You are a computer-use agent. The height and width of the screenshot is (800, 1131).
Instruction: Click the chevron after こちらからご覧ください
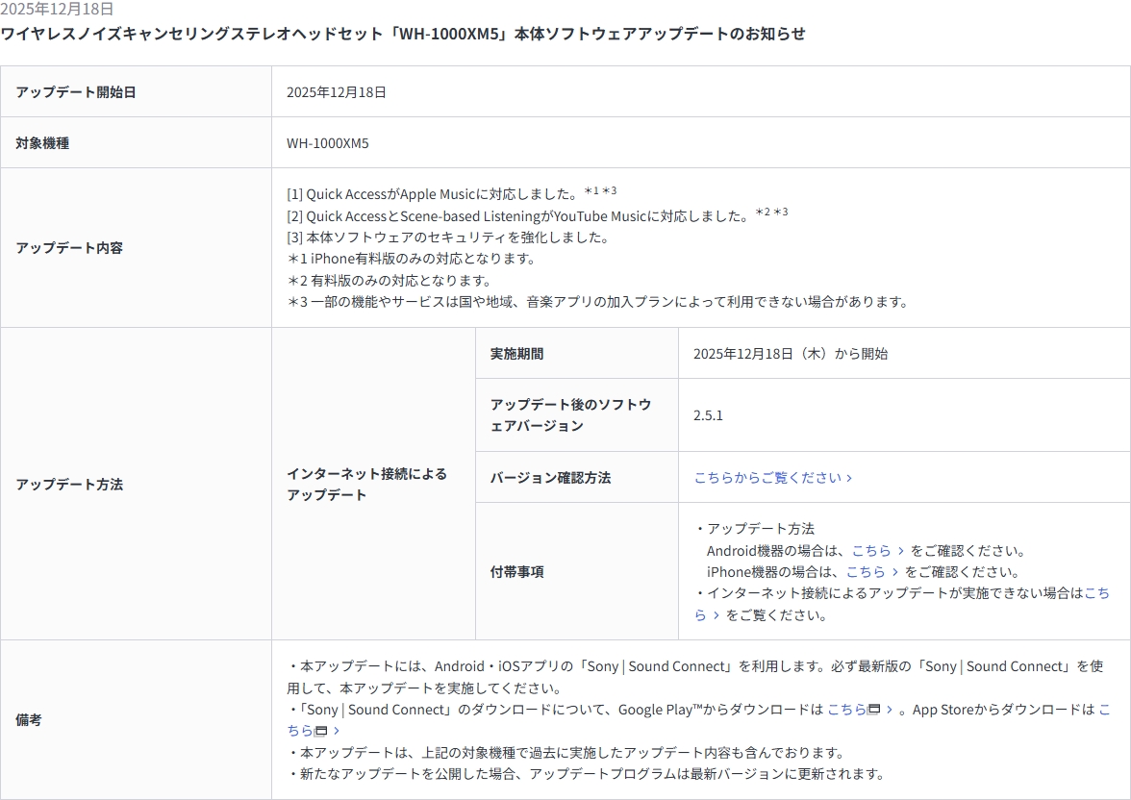[x=849, y=478]
